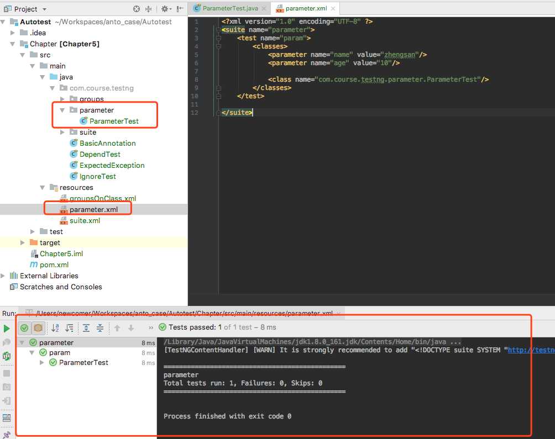Click the Stop process square button
The width and height of the screenshot is (555, 439).
tap(7, 373)
